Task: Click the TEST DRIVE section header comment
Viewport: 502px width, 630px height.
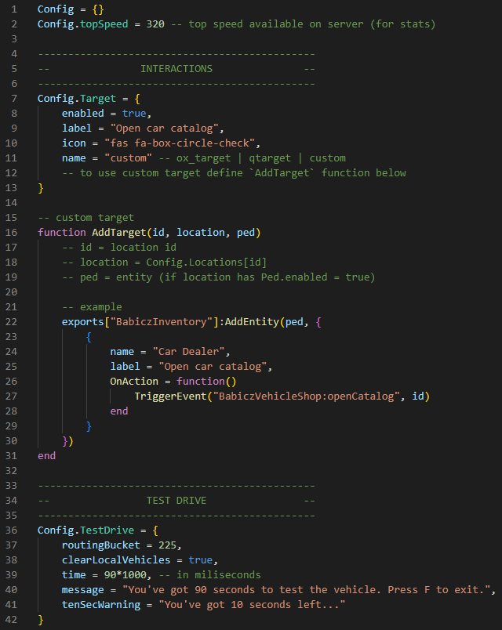Action: pyautogui.click(x=176, y=500)
